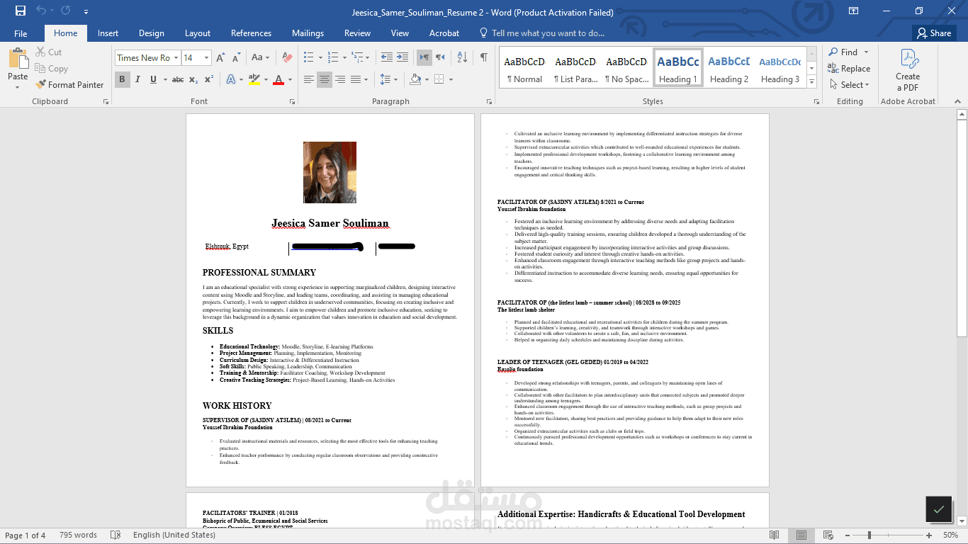
Task: Open the font color red swatch dropdown
Action: [x=291, y=79]
